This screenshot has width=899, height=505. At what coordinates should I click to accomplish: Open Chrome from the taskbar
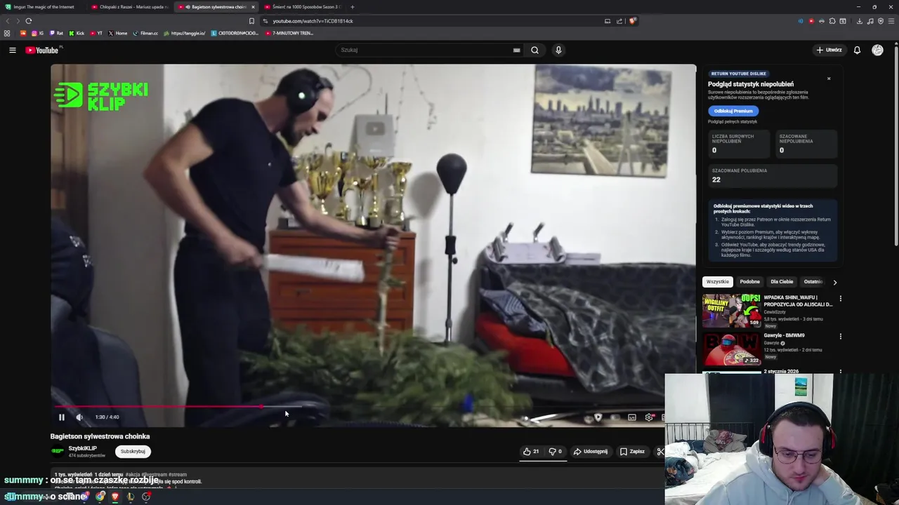[x=100, y=497]
